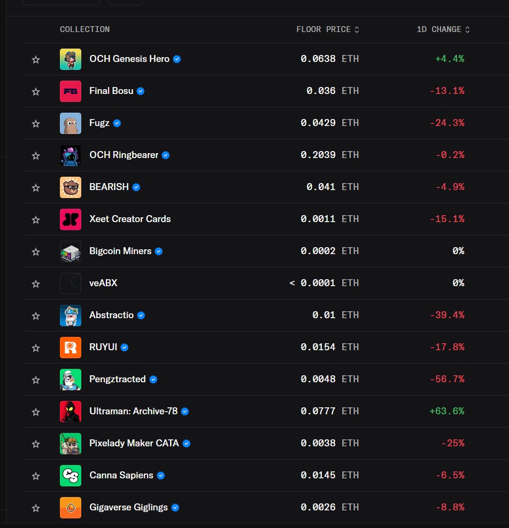This screenshot has width=509, height=528.
Task: Click the Bigcoin Miners avatar
Action: click(71, 251)
